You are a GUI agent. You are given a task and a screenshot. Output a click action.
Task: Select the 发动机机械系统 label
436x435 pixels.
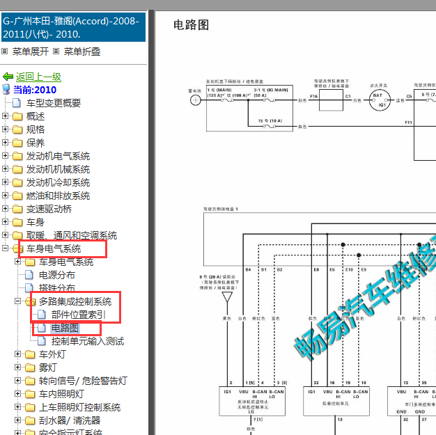point(58,169)
